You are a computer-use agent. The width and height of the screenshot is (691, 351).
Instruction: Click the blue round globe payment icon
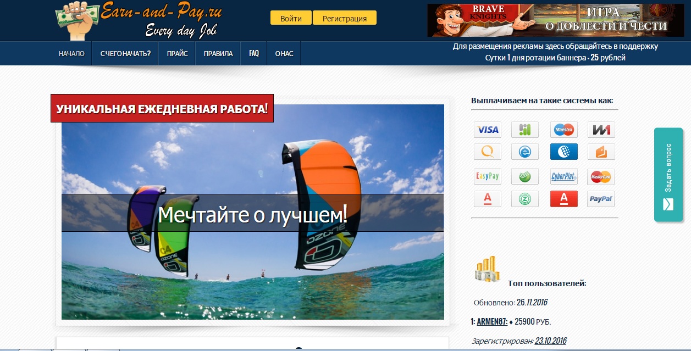pos(525,152)
